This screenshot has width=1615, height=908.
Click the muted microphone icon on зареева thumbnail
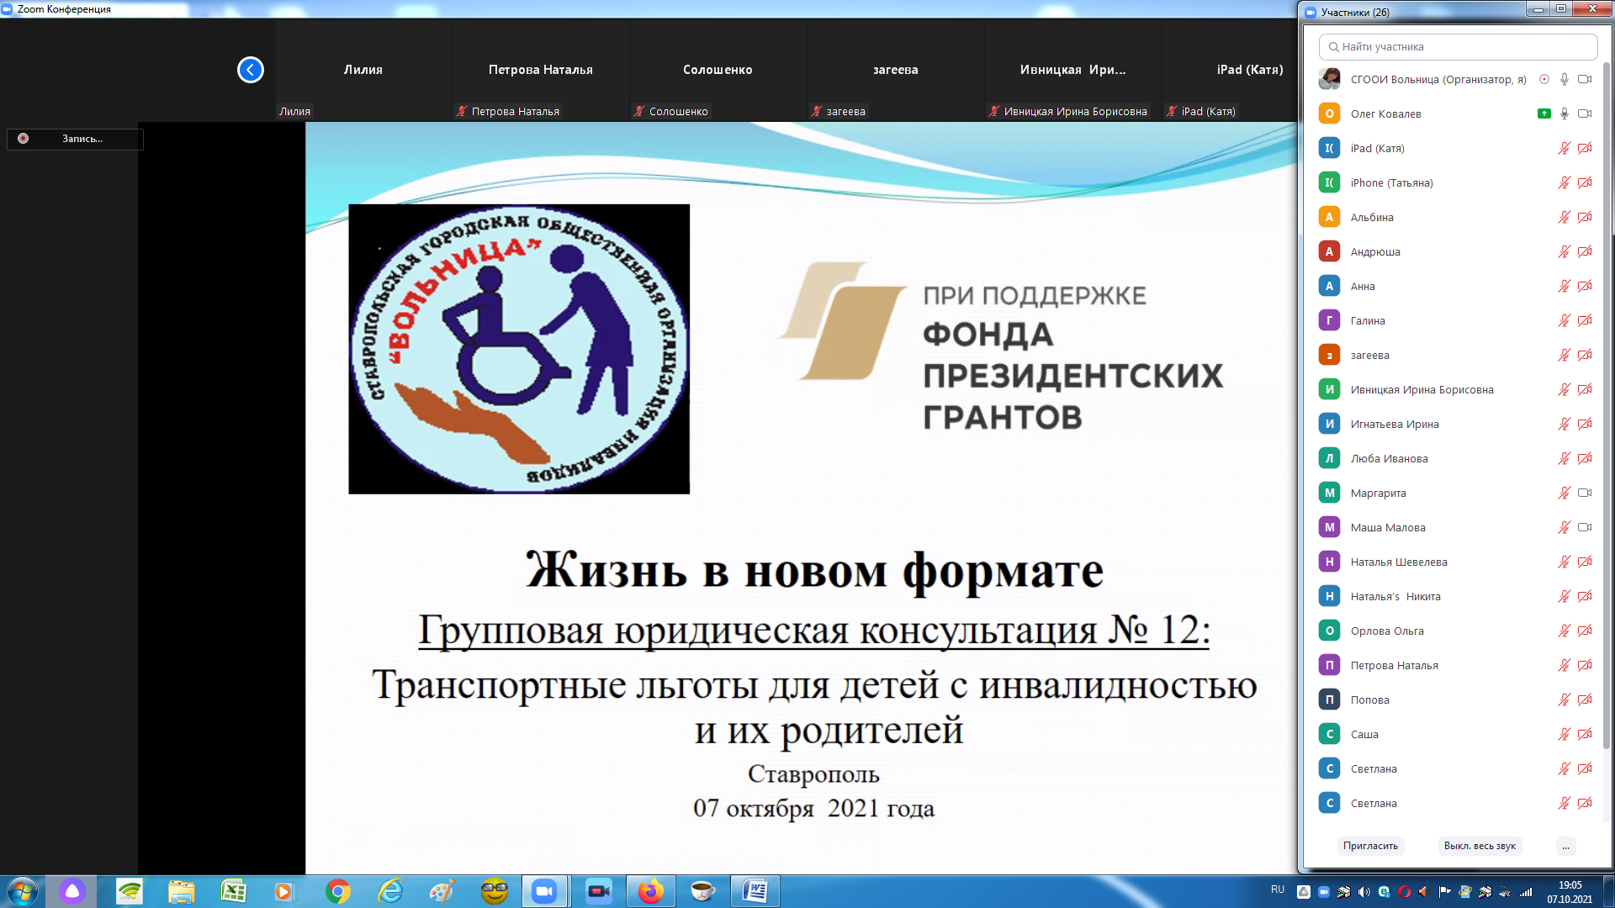[x=817, y=111]
